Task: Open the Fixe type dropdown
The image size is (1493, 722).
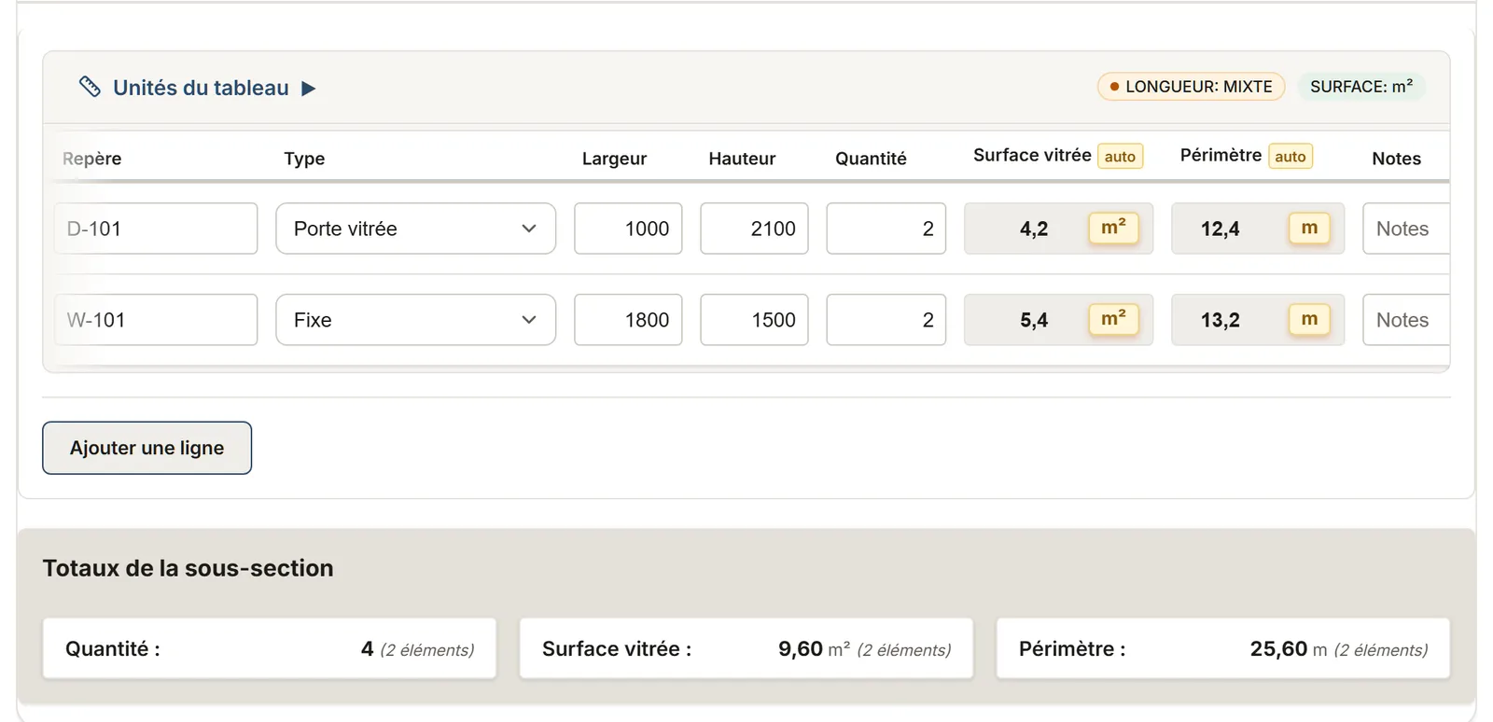Action: click(415, 320)
